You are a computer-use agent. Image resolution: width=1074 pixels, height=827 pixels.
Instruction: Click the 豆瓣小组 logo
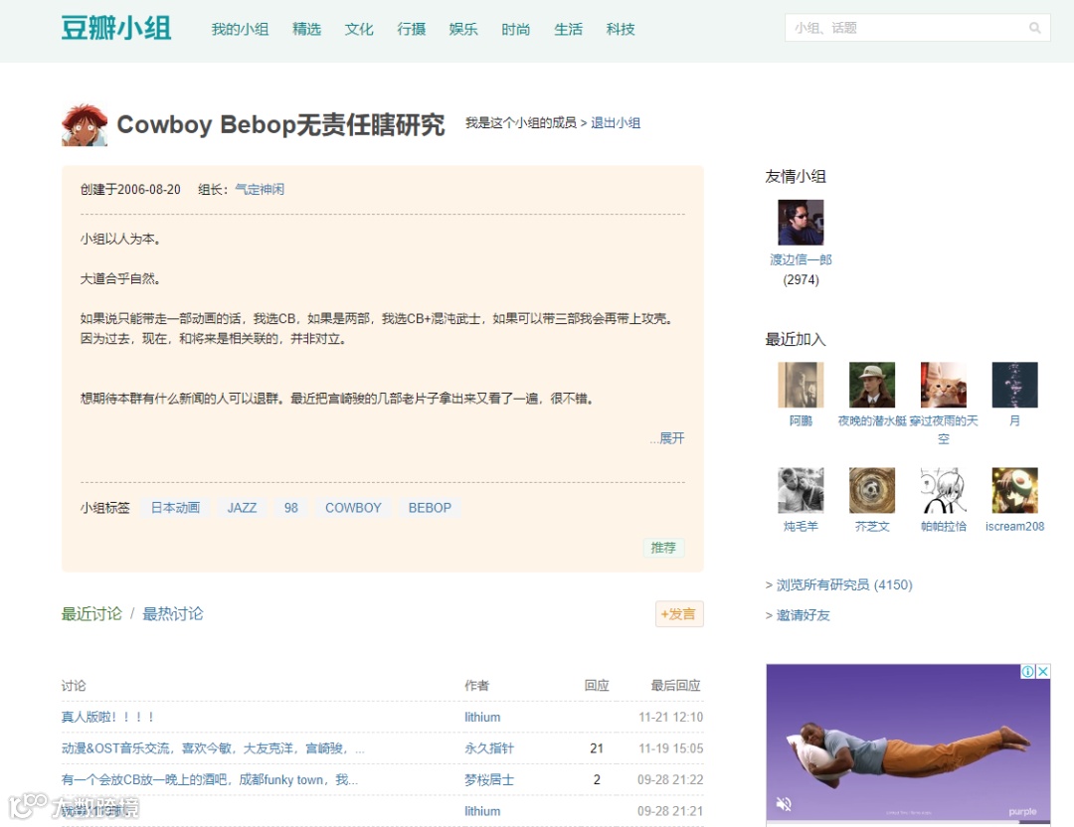pyautogui.click(x=115, y=28)
